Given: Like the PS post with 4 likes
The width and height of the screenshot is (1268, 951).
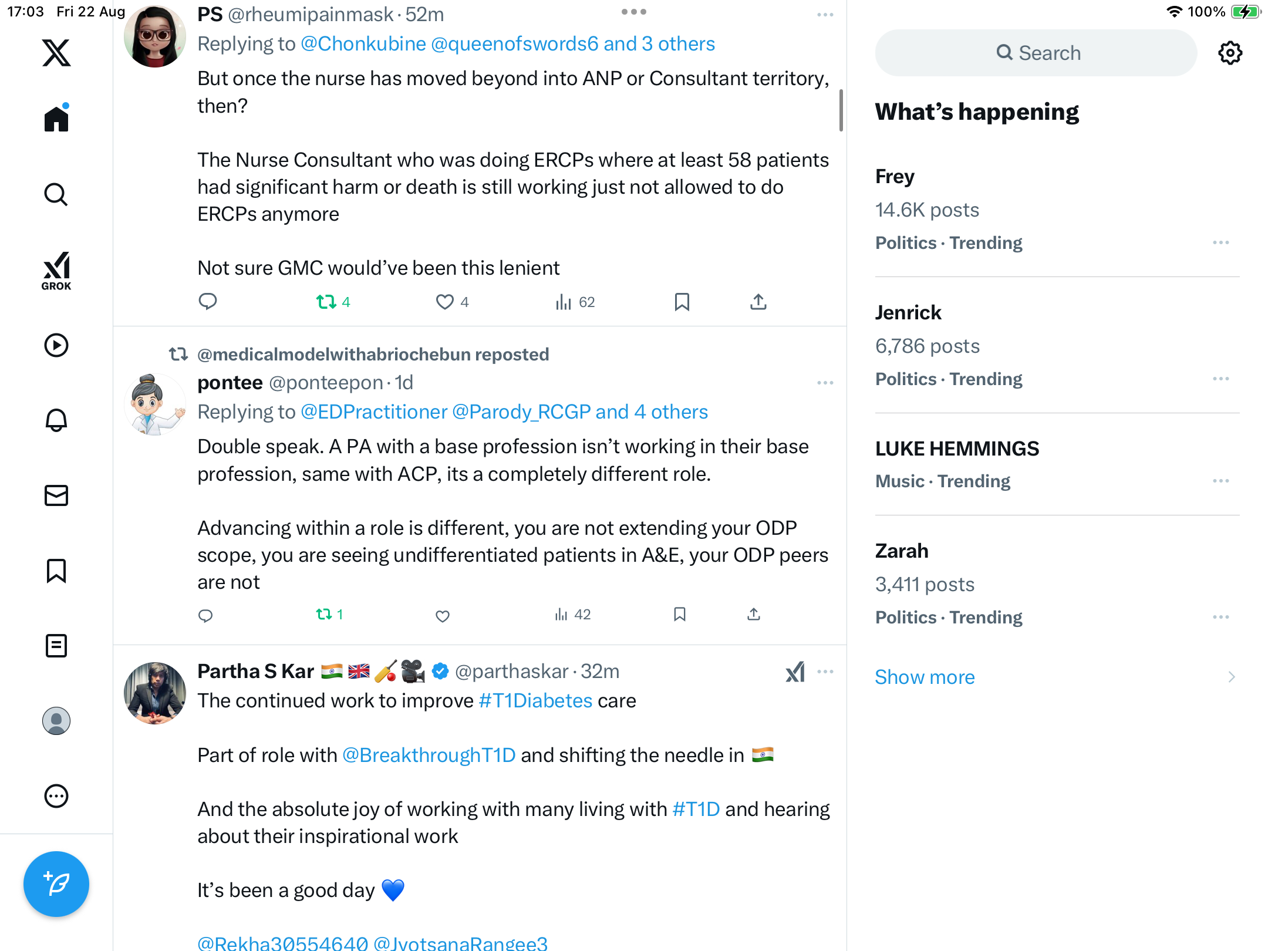Looking at the screenshot, I should tap(445, 302).
